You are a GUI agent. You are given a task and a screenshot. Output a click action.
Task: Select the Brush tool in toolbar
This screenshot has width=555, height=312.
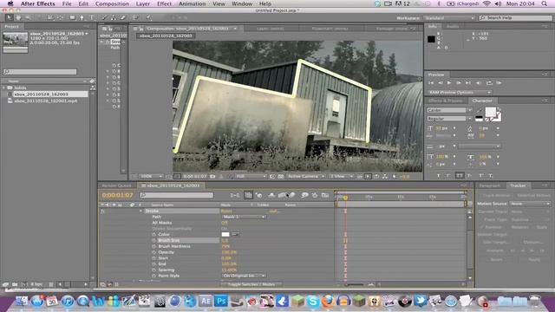click(x=104, y=17)
